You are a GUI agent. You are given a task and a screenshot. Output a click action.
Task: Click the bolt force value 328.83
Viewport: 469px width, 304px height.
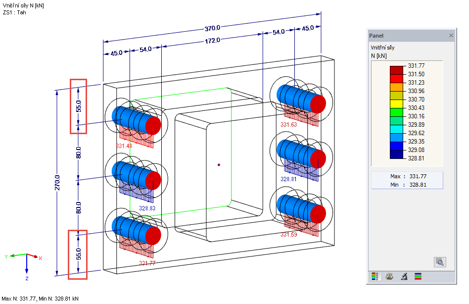(147, 208)
